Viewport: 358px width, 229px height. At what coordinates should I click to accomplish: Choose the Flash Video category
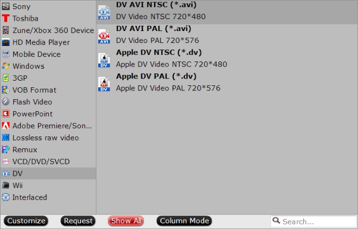[32, 102]
